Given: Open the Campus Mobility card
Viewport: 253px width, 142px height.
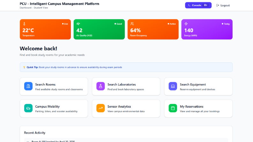Looking at the screenshot, I should click(x=54, y=109).
